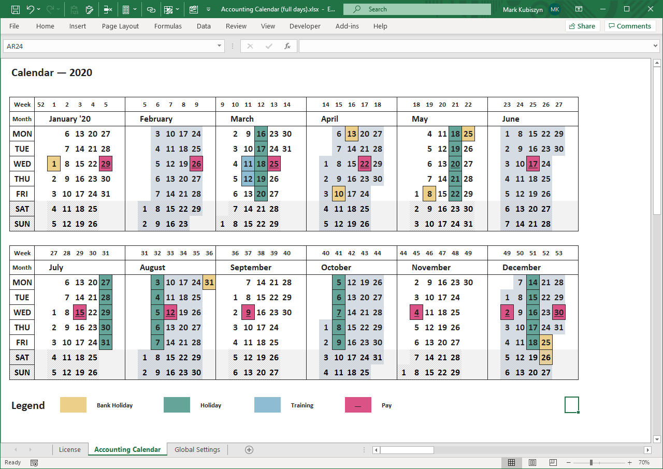Screen dimensions: 663x469
Task: Click the Undo arrow icon
Action: 30,9
